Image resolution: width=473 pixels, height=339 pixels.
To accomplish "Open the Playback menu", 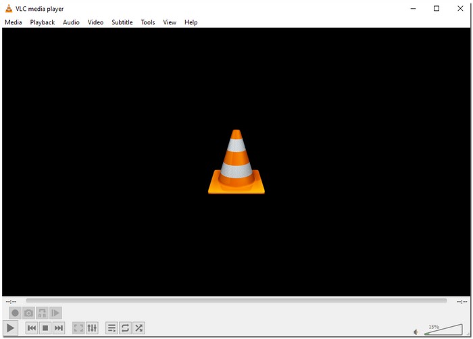I will click(42, 22).
